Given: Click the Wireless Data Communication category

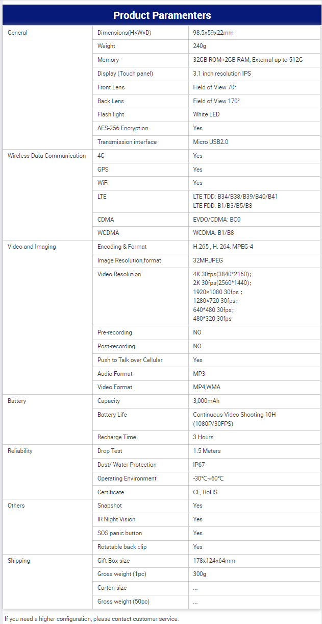Looking at the screenshot, I should pyautogui.click(x=46, y=156).
